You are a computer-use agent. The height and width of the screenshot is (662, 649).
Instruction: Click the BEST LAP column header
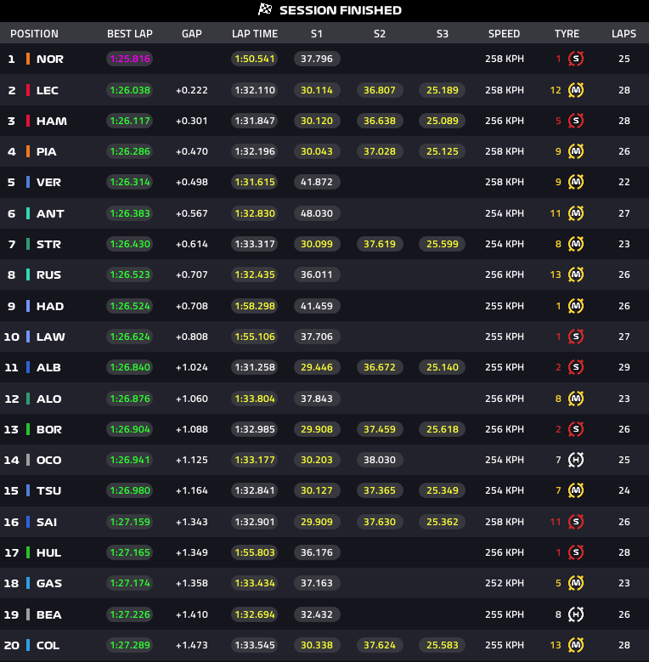click(130, 34)
